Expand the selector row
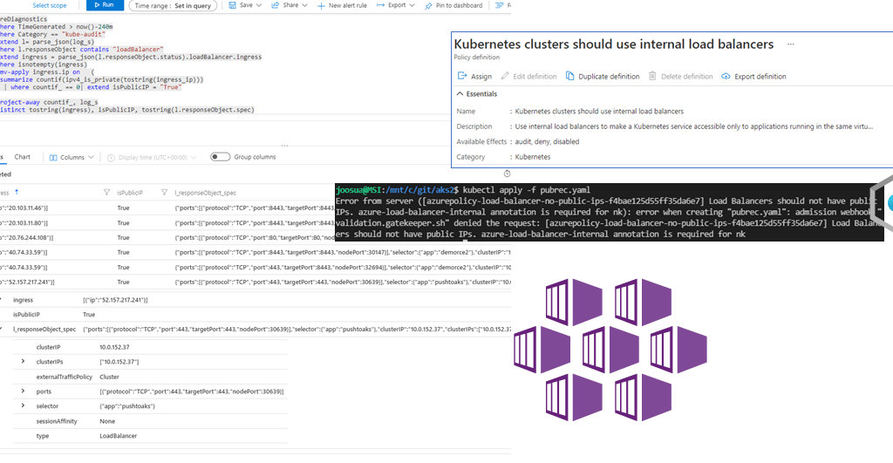 click(23, 405)
